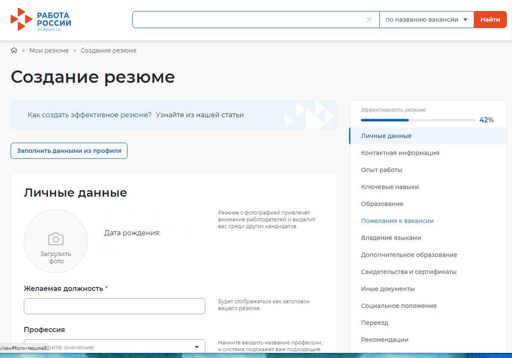Viewport: 512px width, 358px height.
Task: Expand the Профессия suggestions dropdown
Action: click(197, 347)
